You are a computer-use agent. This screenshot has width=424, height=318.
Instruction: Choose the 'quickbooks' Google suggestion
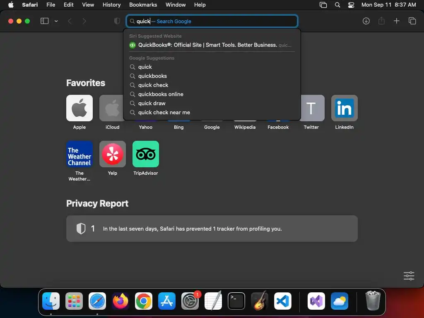212,76
